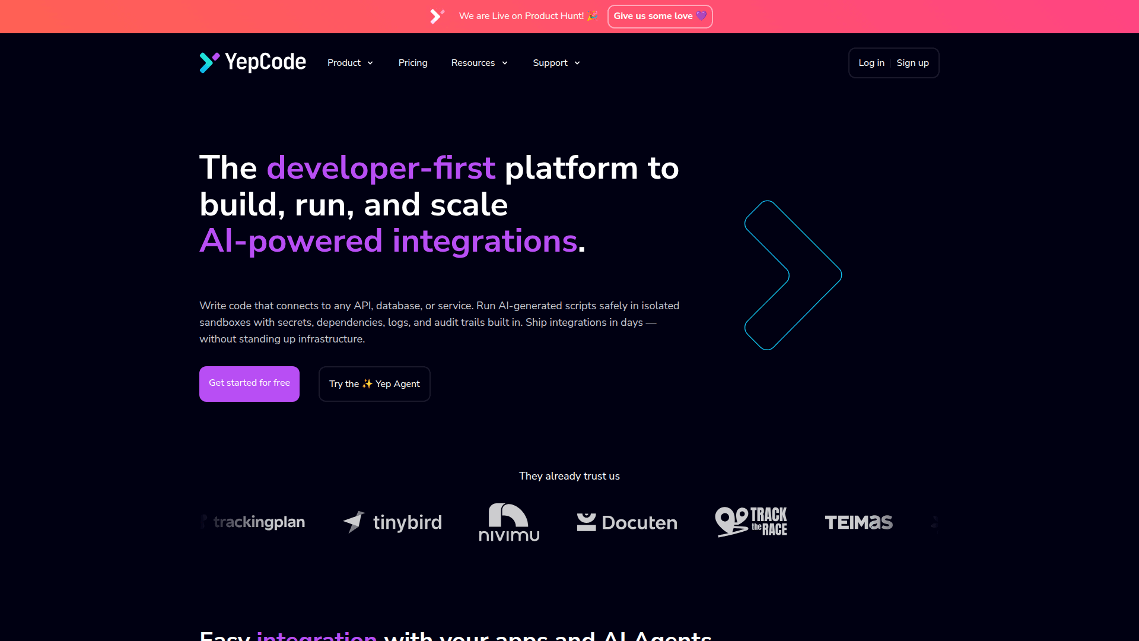This screenshot has height=641, width=1139.
Task: Click the sparkle emoji inside the Yep Agent button
Action: pos(365,384)
